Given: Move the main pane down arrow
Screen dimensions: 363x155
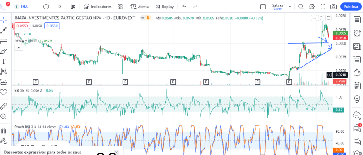Looking at the screenshot, I should point(314,18).
